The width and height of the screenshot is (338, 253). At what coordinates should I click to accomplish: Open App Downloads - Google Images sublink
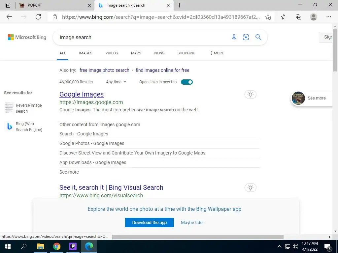point(93,162)
